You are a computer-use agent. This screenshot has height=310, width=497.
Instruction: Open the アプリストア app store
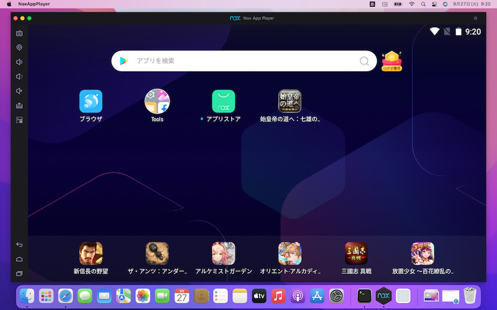pos(224,101)
